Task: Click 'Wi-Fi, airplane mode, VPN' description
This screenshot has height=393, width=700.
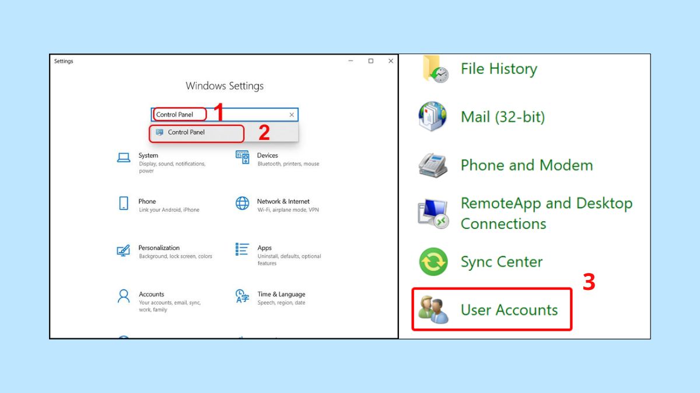Action: [x=288, y=210]
